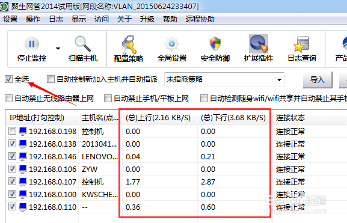Viewport: 347px width, 223px height.
Task: Click the 导入 button
Action: (318, 79)
